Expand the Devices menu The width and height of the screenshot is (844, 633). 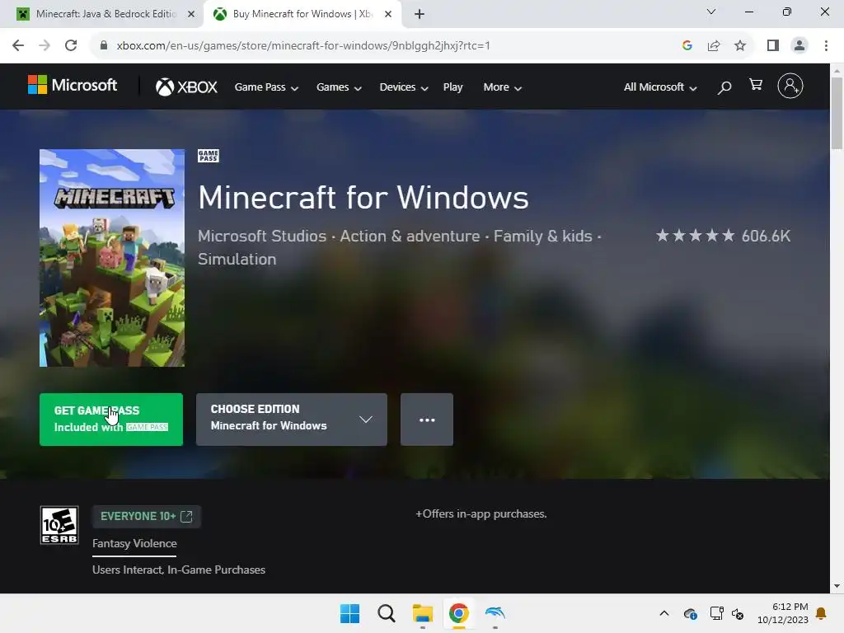click(404, 87)
